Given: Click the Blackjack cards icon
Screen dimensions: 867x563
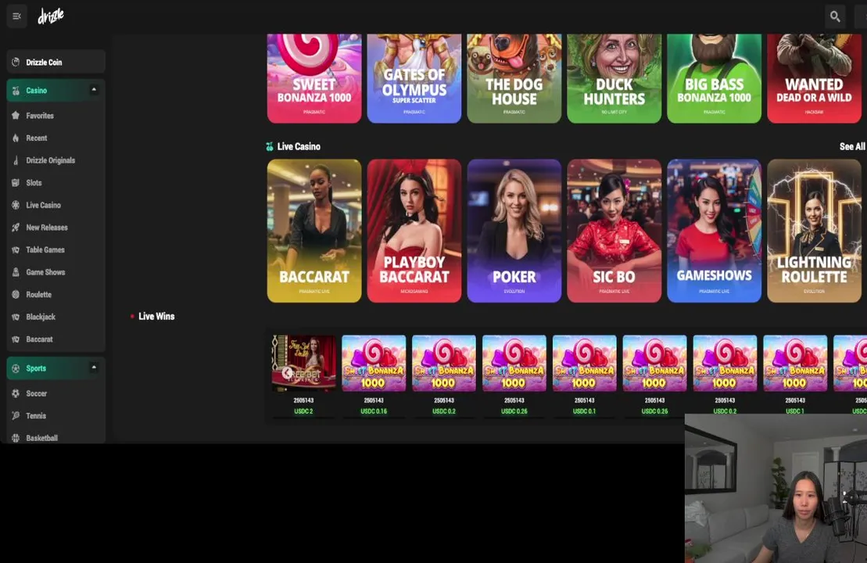Looking at the screenshot, I should (x=16, y=317).
